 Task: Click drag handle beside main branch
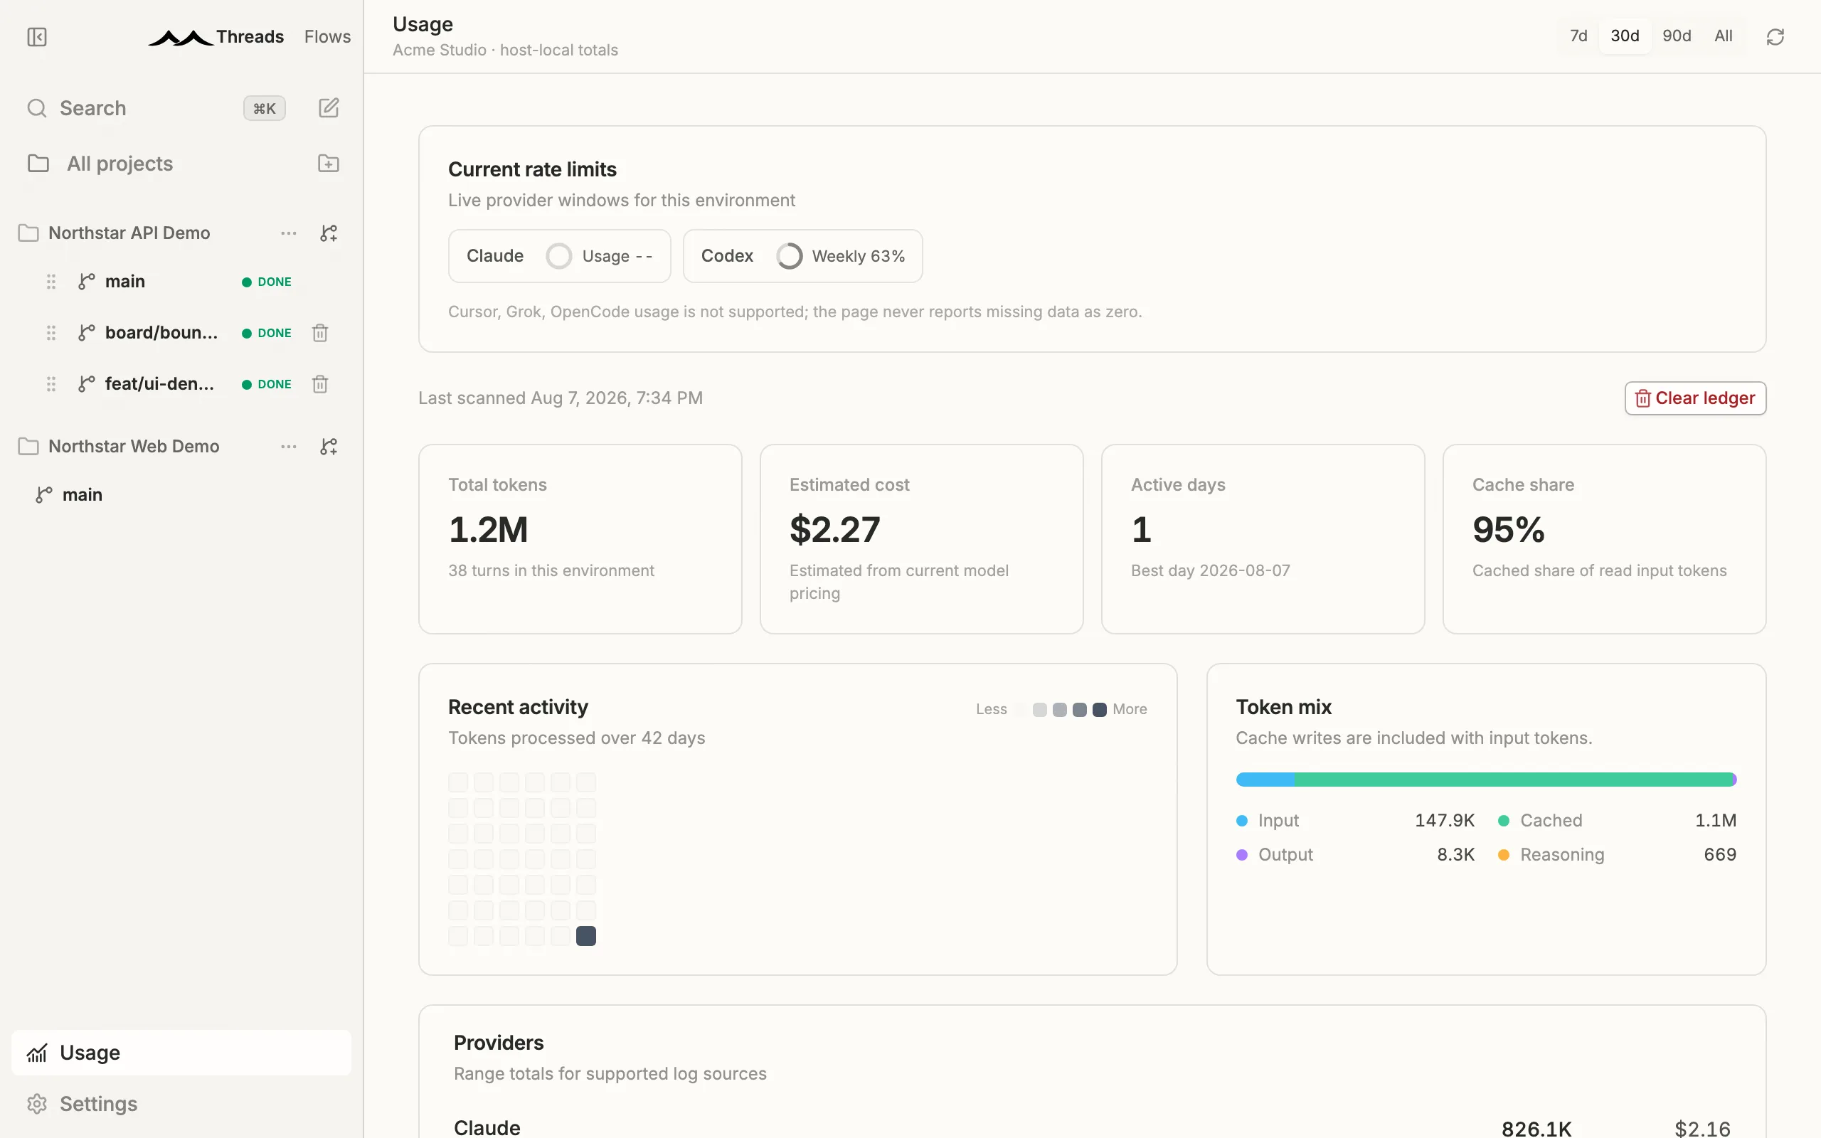(x=51, y=282)
